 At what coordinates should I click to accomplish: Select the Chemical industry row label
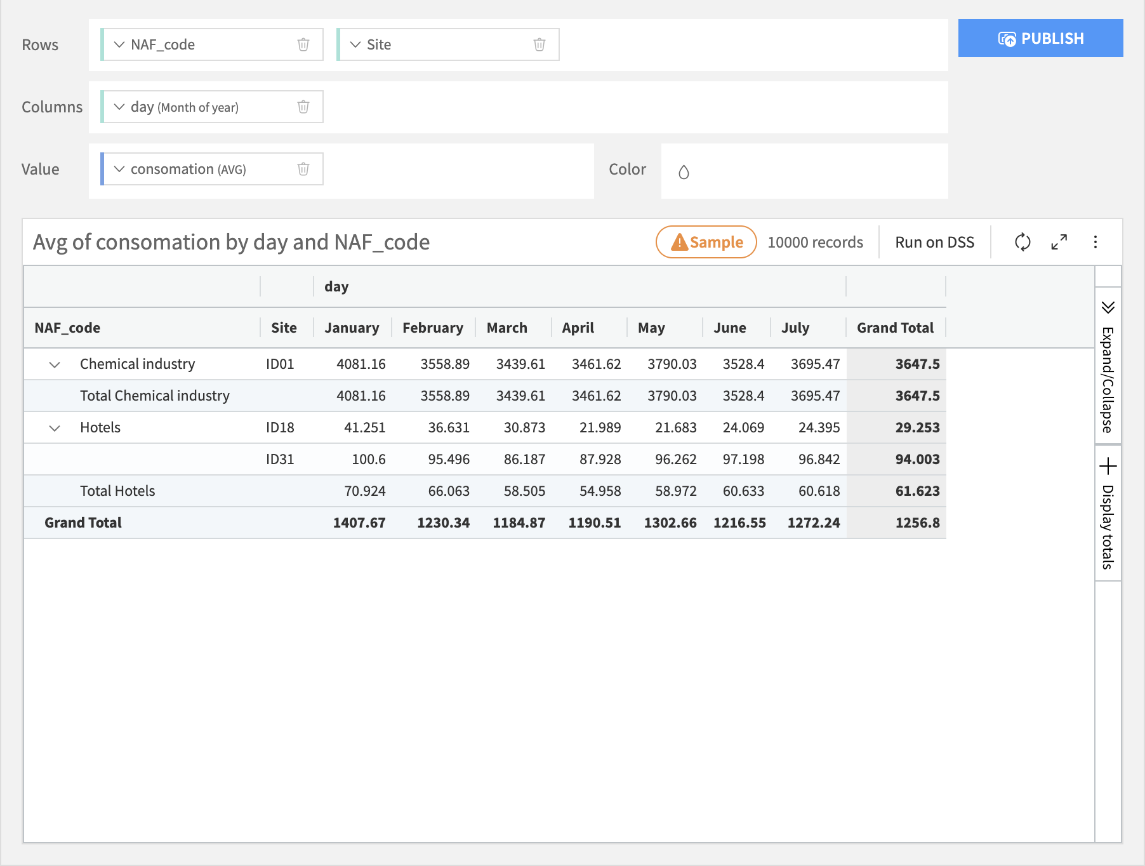click(138, 364)
